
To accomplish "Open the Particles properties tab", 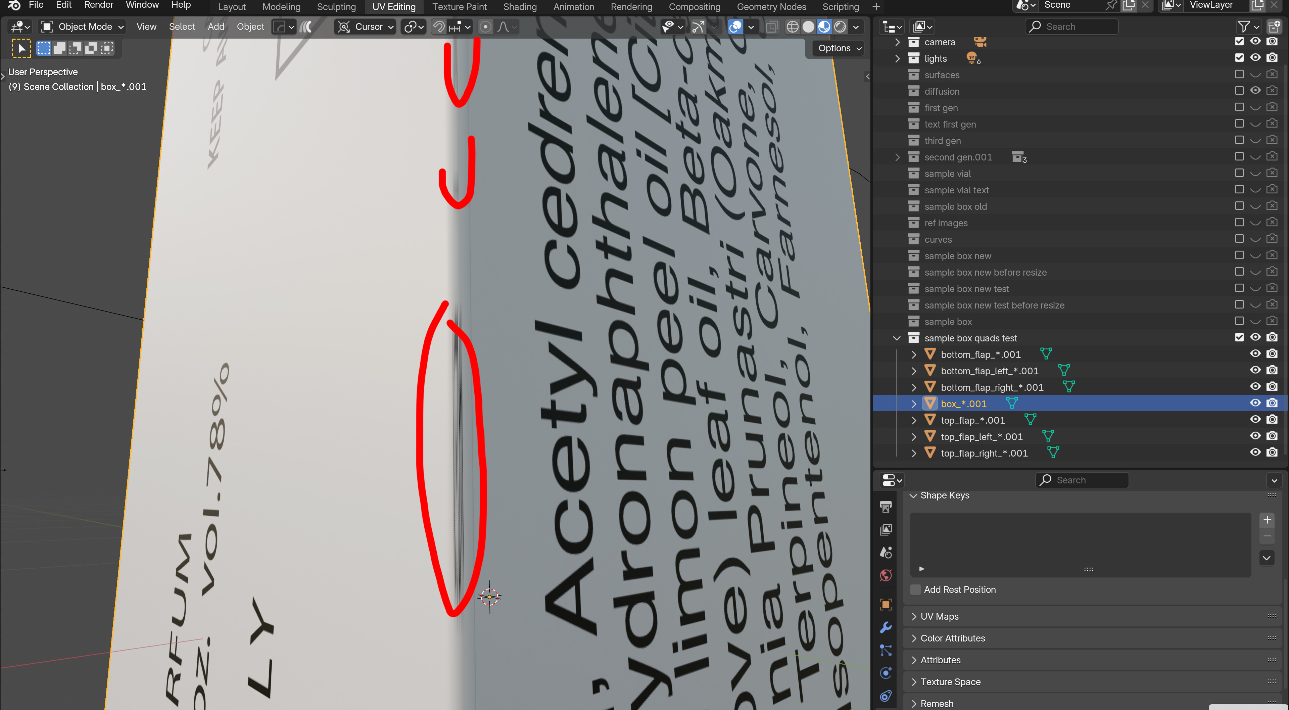I will pos(885,651).
